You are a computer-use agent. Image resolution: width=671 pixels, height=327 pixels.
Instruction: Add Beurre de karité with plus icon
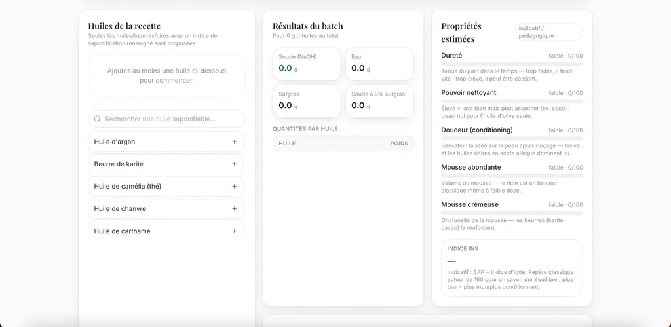click(x=234, y=164)
